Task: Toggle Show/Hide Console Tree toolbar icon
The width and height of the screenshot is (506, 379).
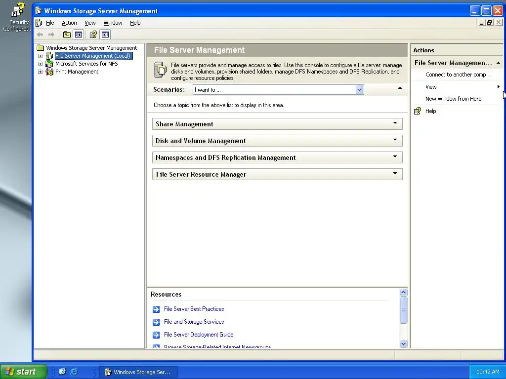Action: [x=79, y=35]
